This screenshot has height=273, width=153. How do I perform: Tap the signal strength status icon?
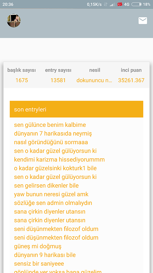[112, 5]
